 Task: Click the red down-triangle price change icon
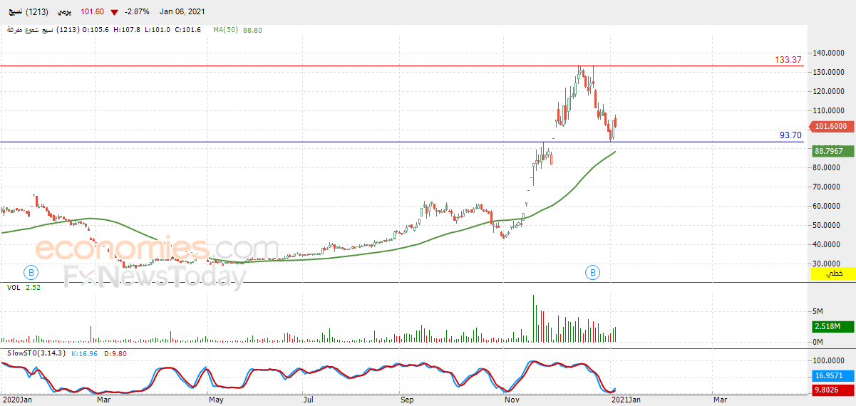114,12
